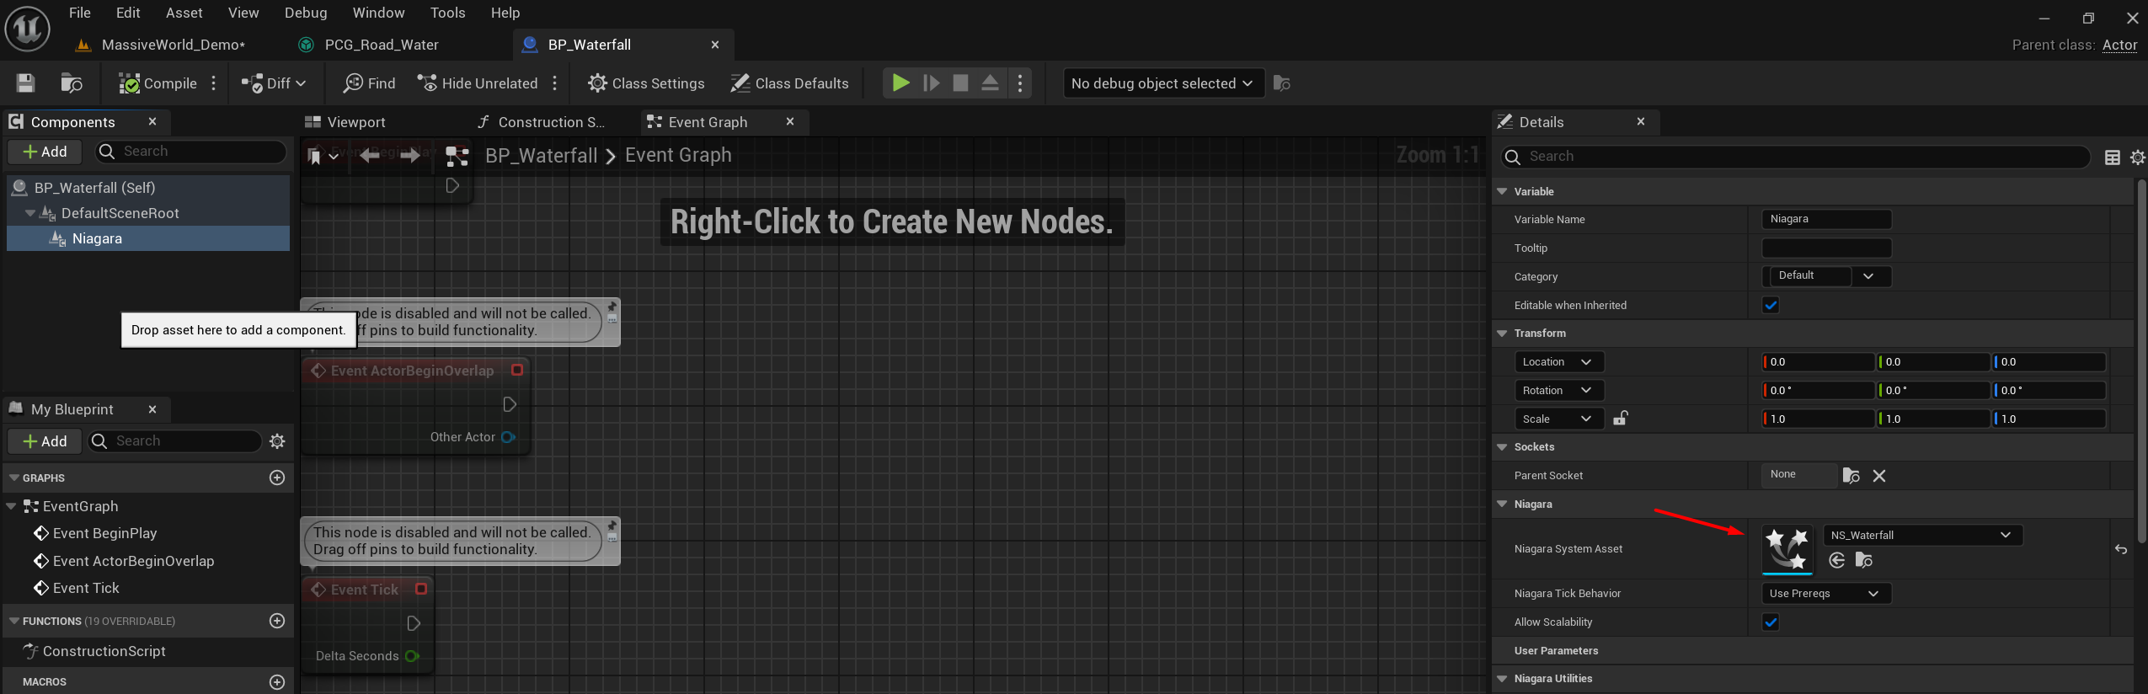2148x694 pixels.
Task: Open Class Defaults
Action: [789, 83]
